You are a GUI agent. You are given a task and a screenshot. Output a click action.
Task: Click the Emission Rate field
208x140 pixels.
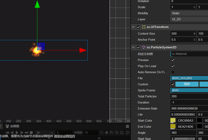click(189, 109)
